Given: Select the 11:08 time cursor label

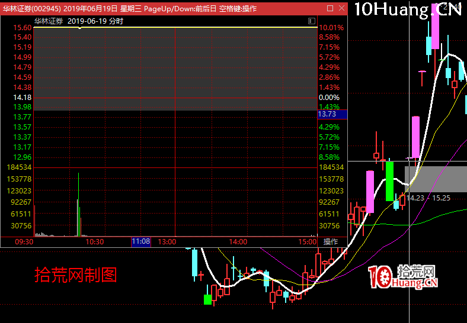Looking at the screenshot, I should coord(141,241).
